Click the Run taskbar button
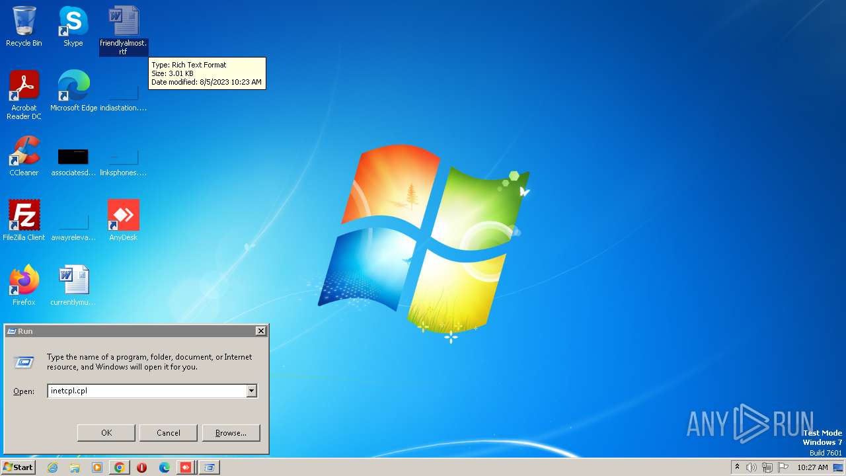Image resolution: width=846 pixels, height=476 pixels. point(210,467)
